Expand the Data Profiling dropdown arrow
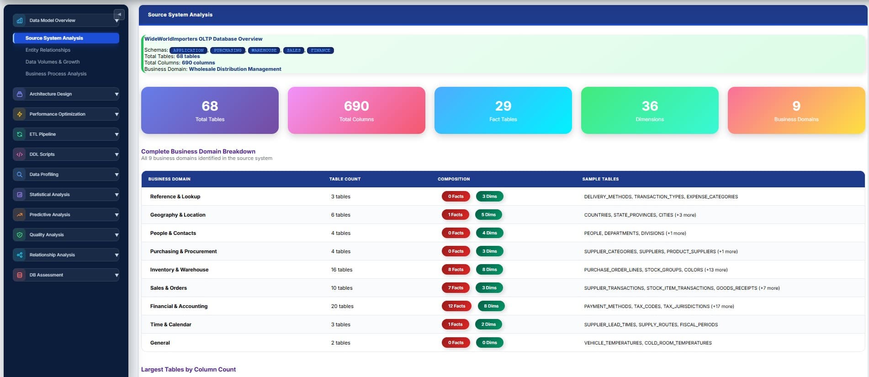The height and width of the screenshot is (377, 869). 117,175
